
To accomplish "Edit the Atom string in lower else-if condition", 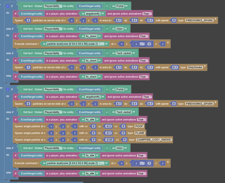I will coord(120,148).
